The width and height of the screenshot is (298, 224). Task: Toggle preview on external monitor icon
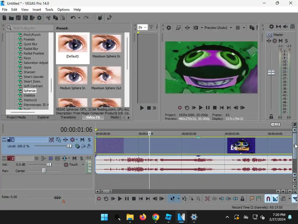[x=178, y=28]
